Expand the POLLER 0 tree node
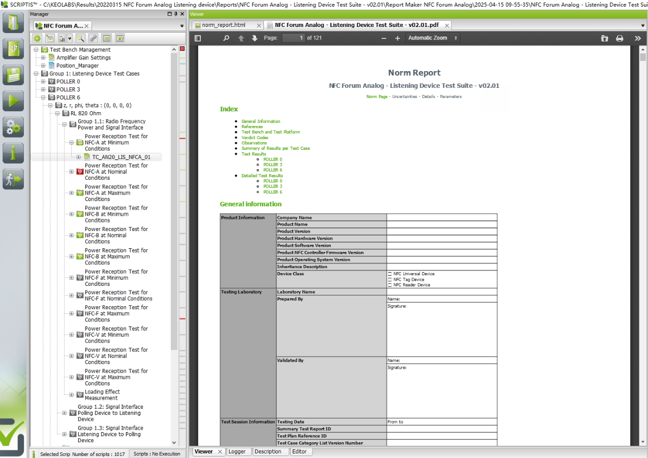Screen dimensions: 648x458 click(43, 81)
